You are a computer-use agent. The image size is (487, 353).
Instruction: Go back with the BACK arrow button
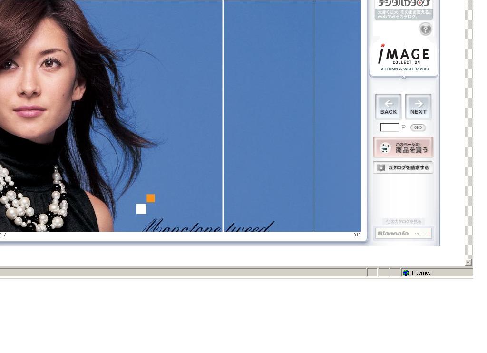388,107
